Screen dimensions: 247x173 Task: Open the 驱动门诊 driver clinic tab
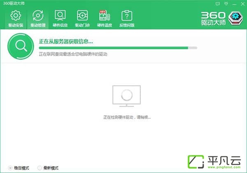click(x=82, y=19)
